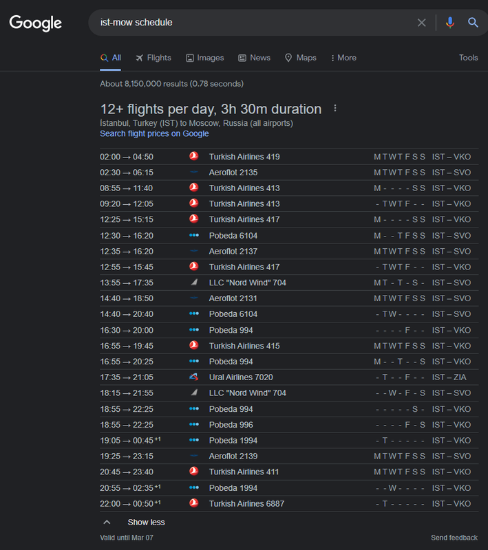Click Turkish Airlines logo for flight 411
The height and width of the screenshot is (550, 488).
coord(194,471)
